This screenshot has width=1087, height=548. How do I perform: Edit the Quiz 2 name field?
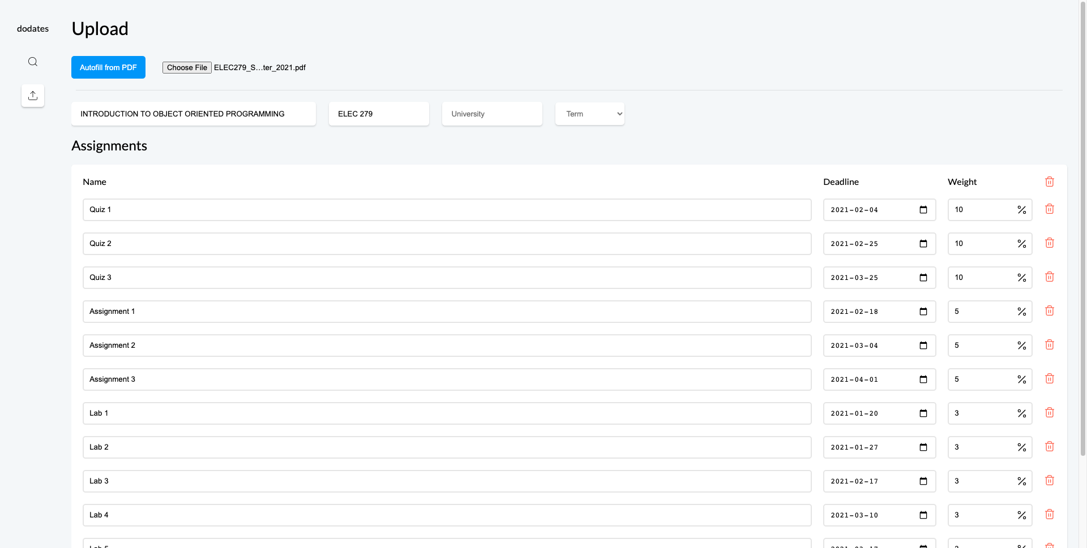tap(447, 244)
